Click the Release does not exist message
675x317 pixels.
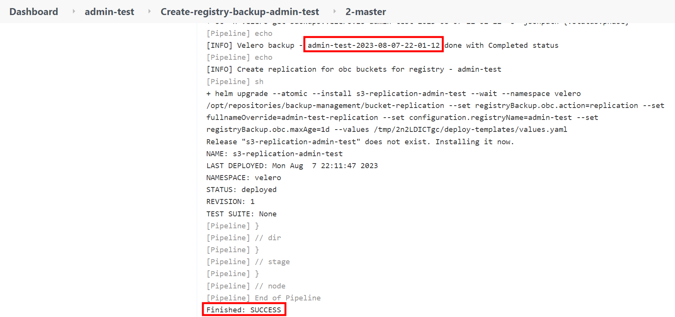click(360, 142)
